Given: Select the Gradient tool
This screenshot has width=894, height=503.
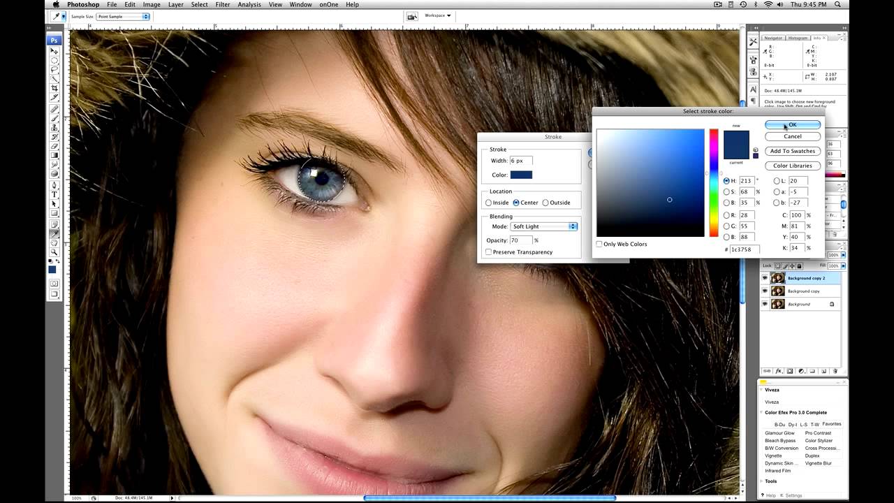Looking at the screenshot, I should [x=56, y=155].
